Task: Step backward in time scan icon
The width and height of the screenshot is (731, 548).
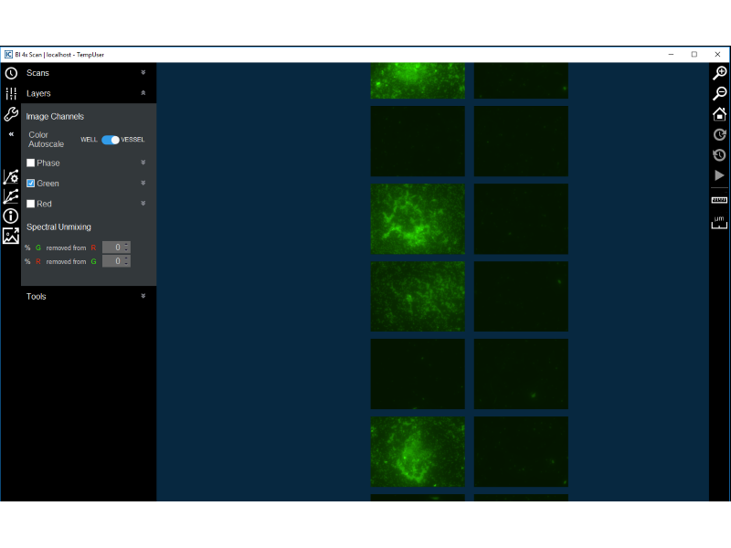Action: 719,154
